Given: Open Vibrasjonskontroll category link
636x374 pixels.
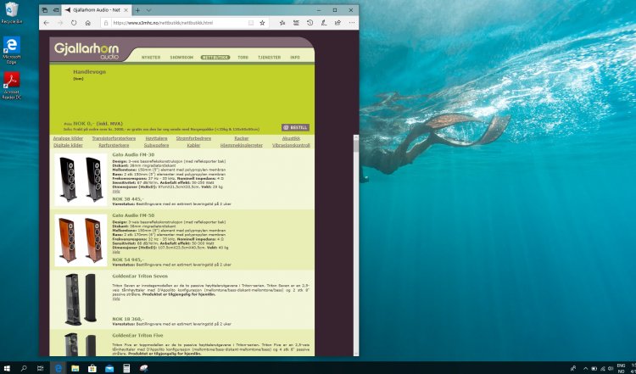Looking at the screenshot, I should coord(291,145).
